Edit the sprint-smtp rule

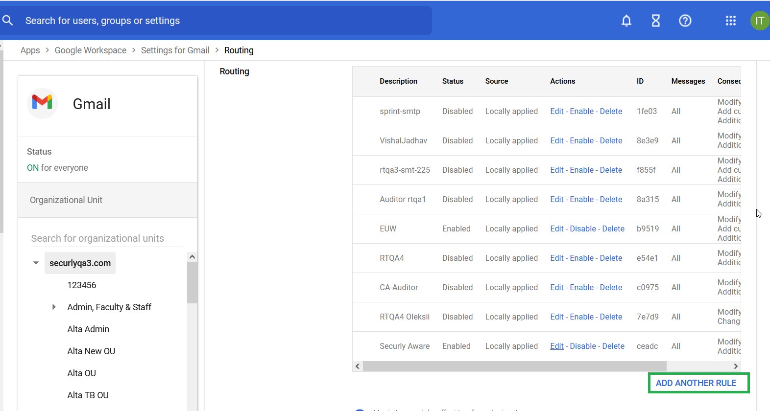557,112
